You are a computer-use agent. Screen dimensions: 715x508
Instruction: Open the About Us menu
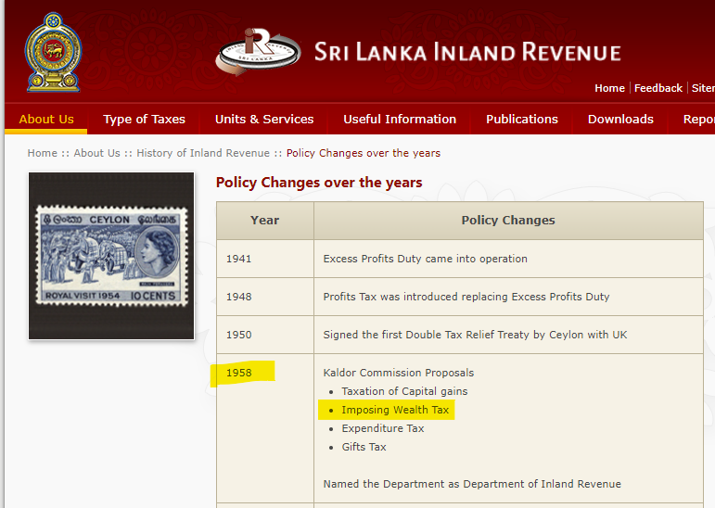pyautogui.click(x=46, y=119)
